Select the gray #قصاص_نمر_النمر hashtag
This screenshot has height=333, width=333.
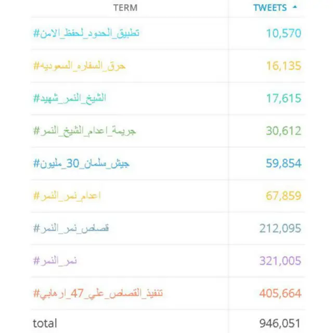pos(71,228)
